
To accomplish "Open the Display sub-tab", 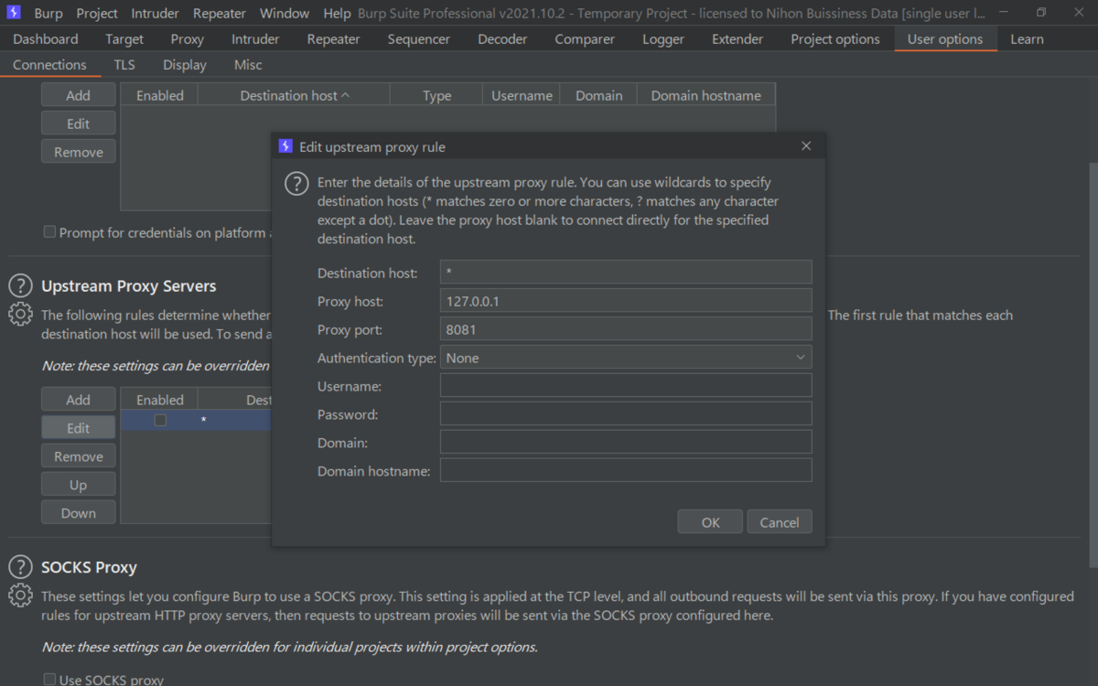I will [x=185, y=65].
